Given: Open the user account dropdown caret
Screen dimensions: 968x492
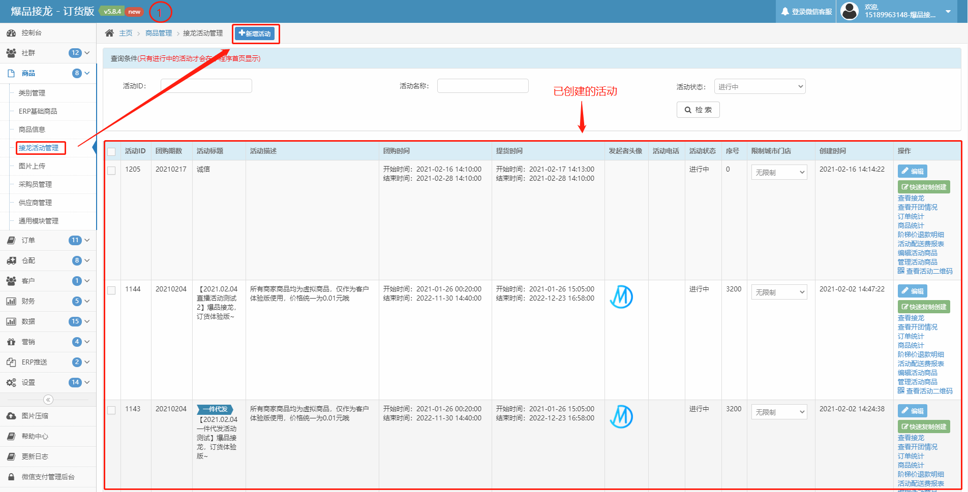Looking at the screenshot, I should (x=948, y=11).
